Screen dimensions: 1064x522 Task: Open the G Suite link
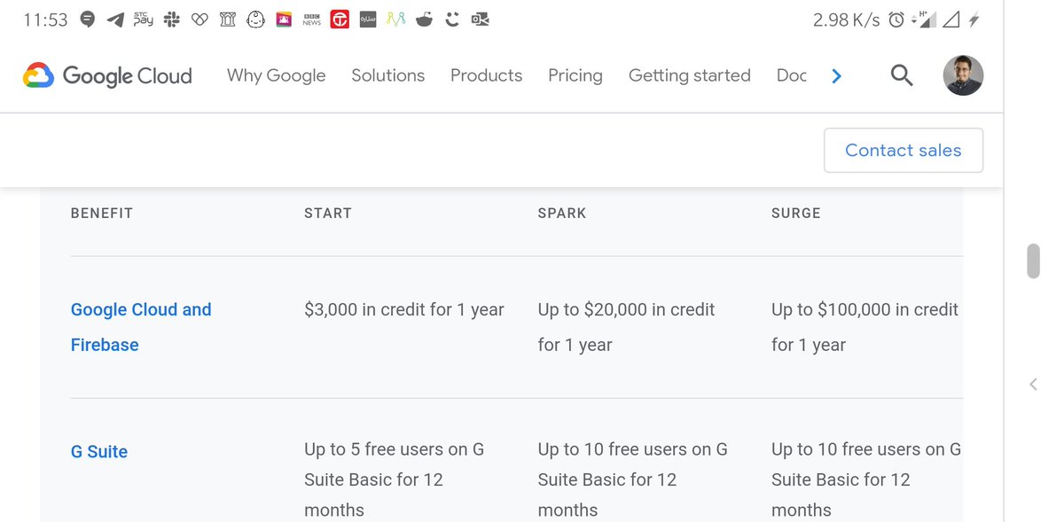[x=99, y=451]
